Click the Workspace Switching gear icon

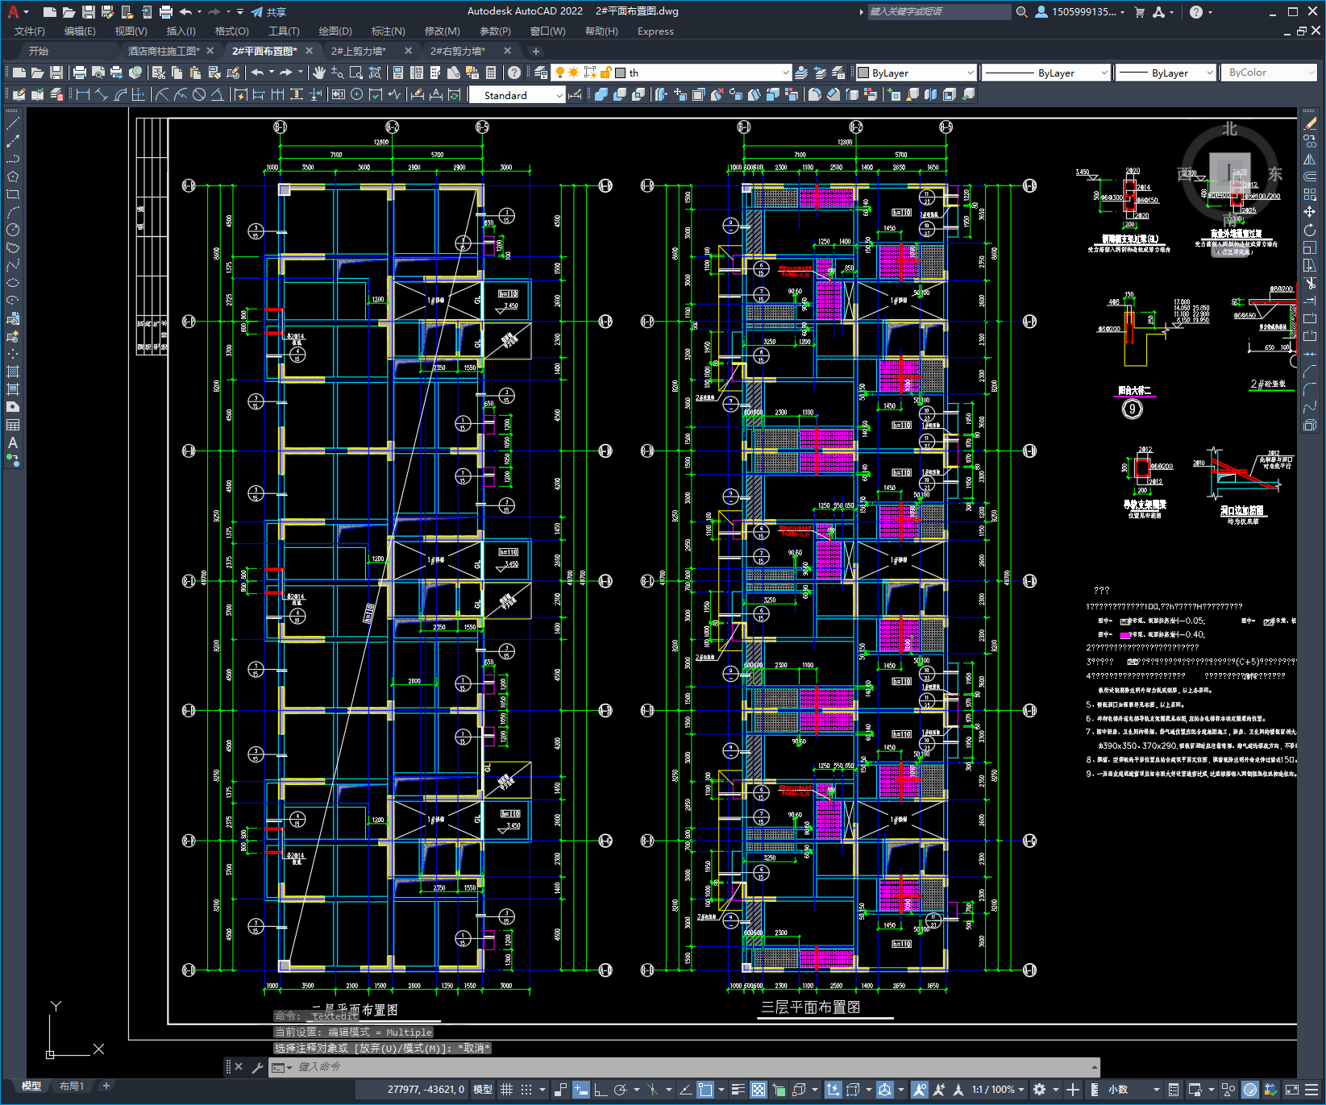pyautogui.click(x=1040, y=1090)
